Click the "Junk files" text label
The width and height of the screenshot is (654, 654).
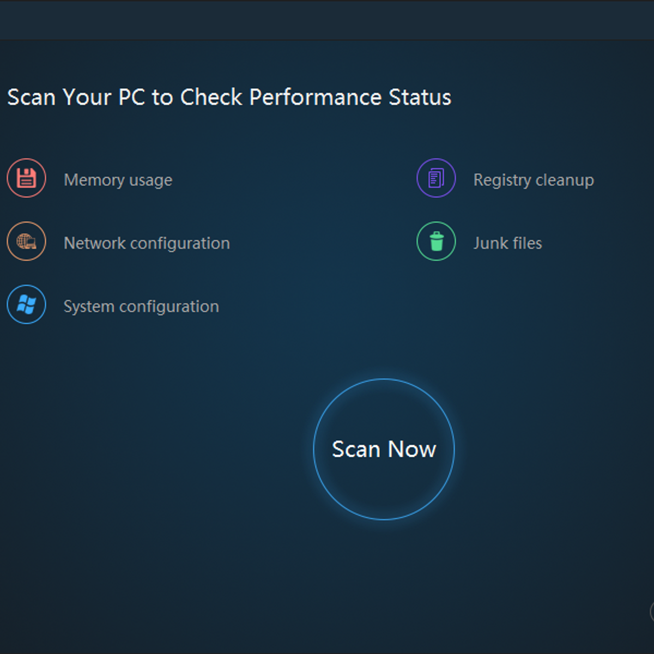507,243
